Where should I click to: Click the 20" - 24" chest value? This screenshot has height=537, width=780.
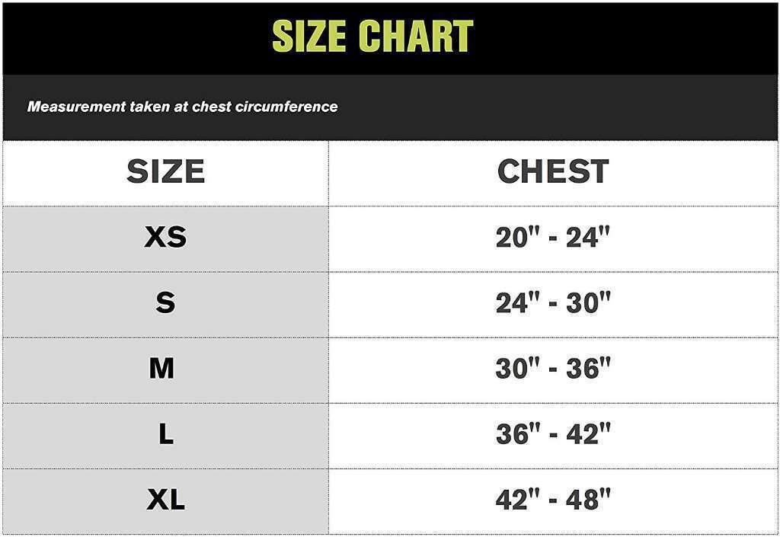point(553,237)
